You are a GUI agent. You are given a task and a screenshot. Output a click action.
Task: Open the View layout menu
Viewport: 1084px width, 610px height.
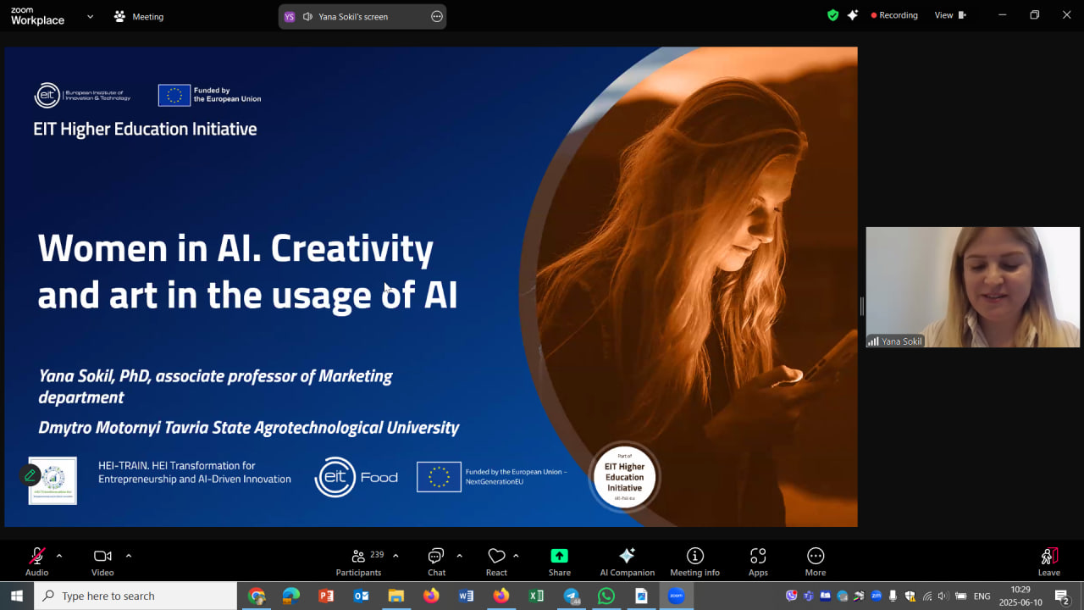pos(949,15)
